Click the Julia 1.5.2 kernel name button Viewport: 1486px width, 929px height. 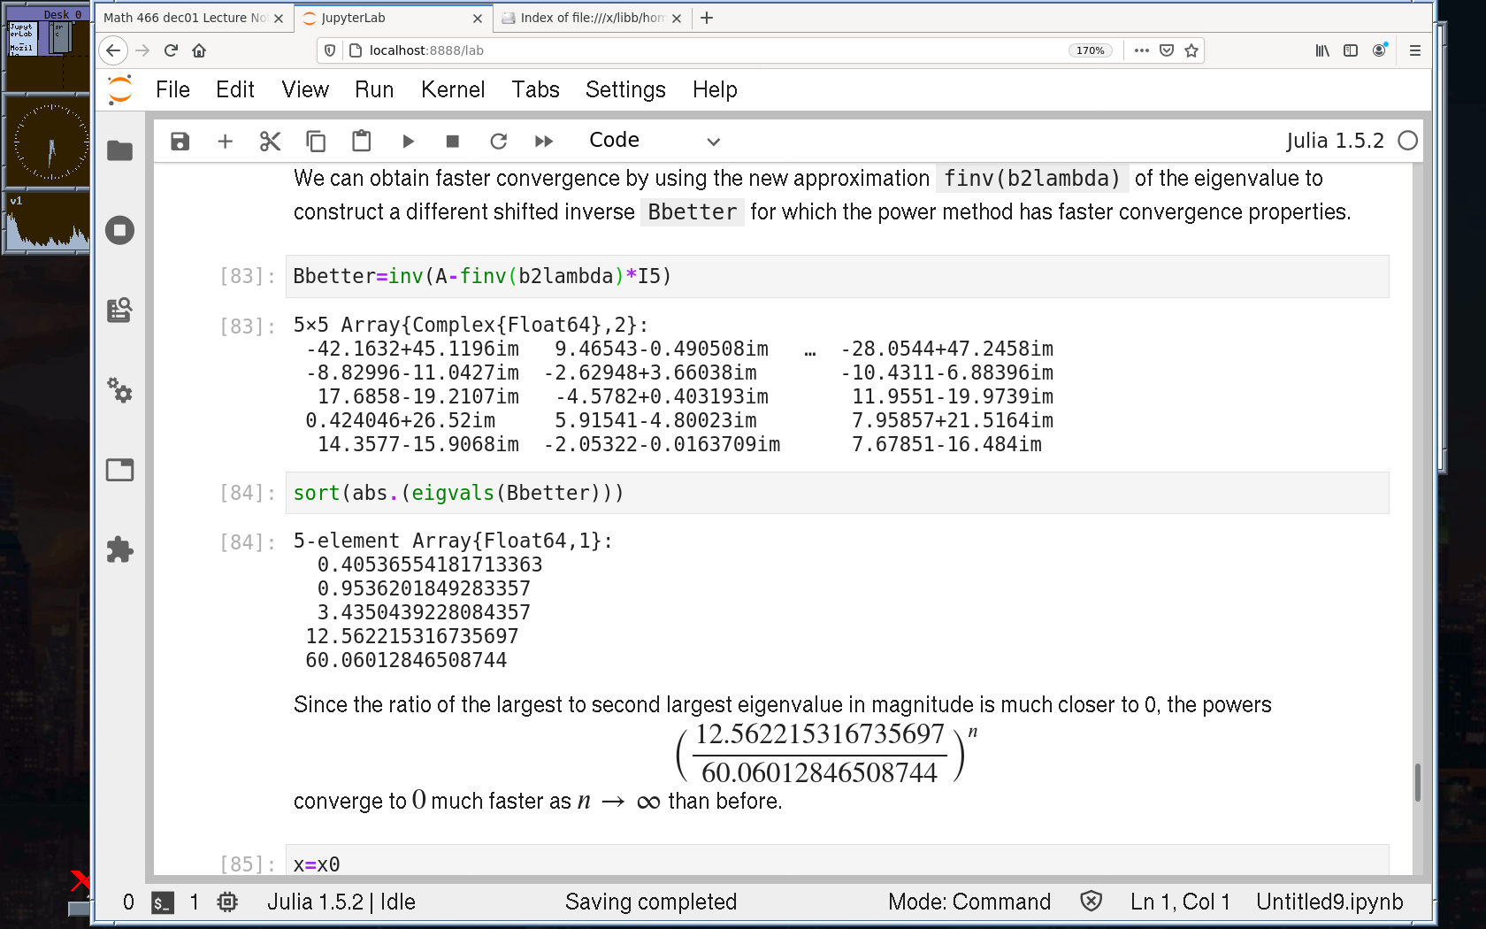tap(1334, 141)
